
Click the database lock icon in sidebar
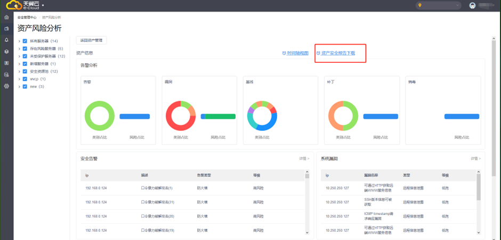click(6, 75)
